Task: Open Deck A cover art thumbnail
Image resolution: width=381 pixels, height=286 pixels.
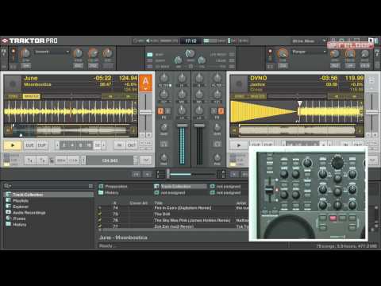Action: click(x=13, y=83)
